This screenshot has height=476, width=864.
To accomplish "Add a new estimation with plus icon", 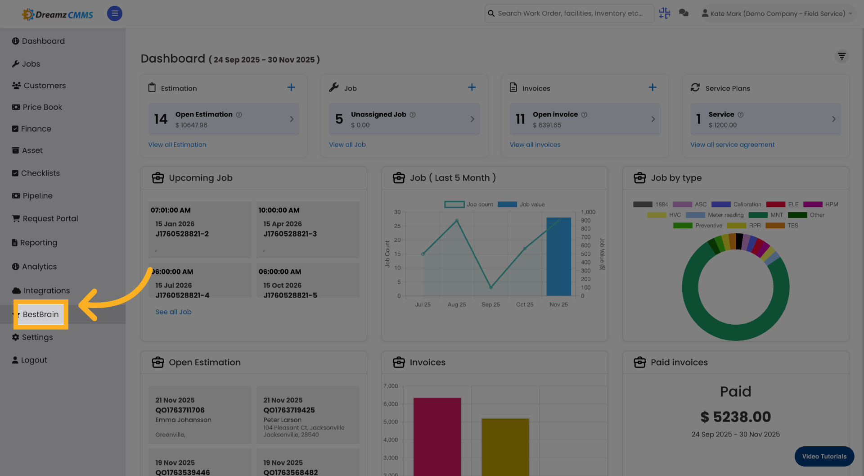I will (291, 87).
